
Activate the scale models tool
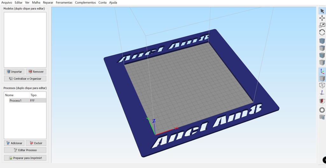click(322, 25)
